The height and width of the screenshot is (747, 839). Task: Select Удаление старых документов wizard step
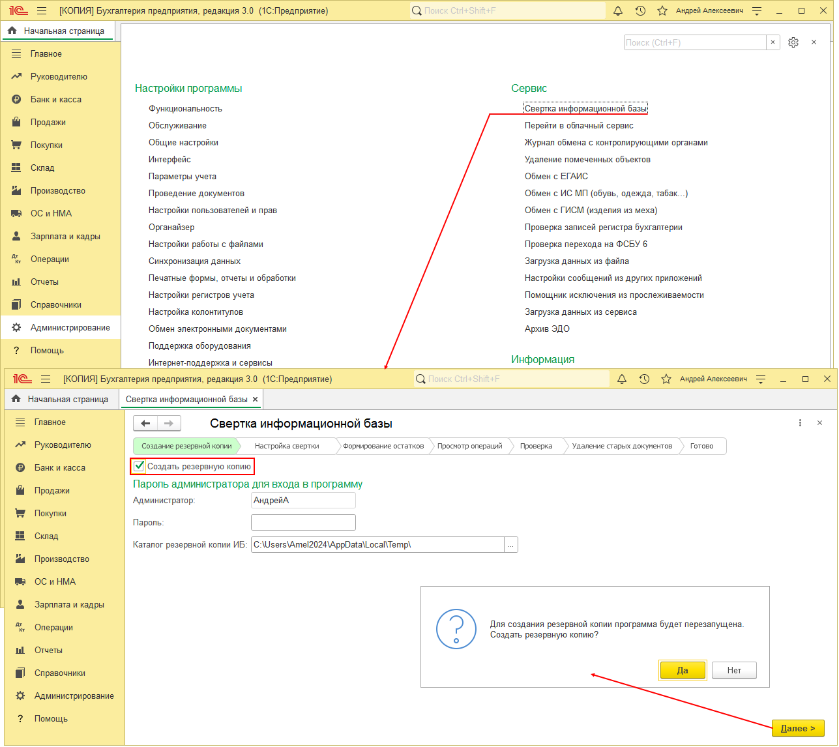(622, 446)
